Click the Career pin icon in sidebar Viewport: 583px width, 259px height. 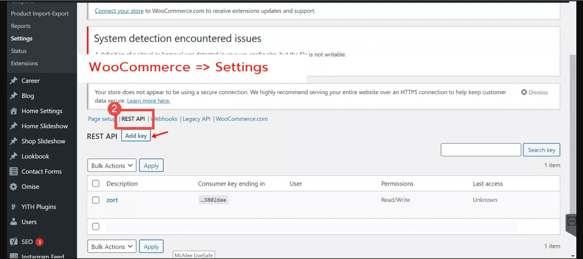click(x=14, y=81)
